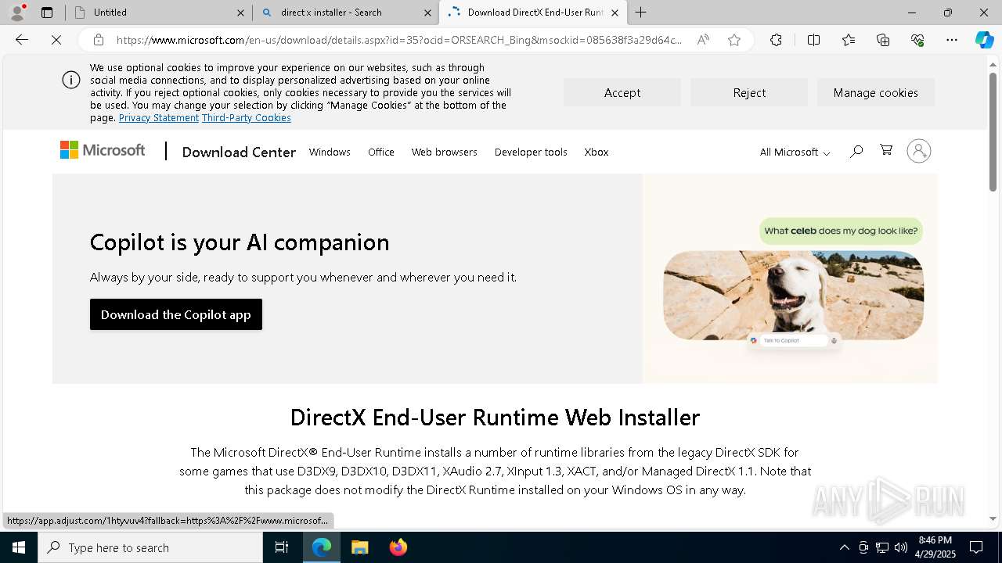Screen dimensions: 1002x563
Task: Click the Windows taskbar search box
Action: click(150, 547)
